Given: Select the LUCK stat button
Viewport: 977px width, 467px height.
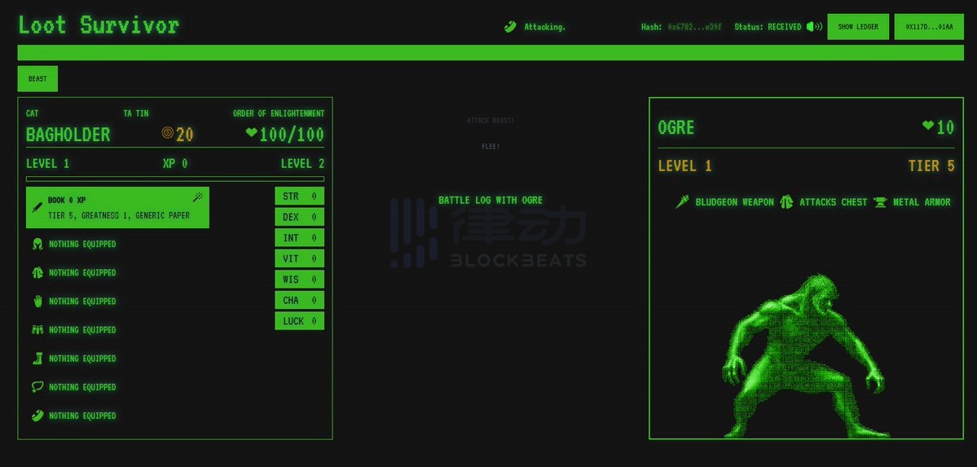Looking at the screenshot, I should click(x=300, y=321).
